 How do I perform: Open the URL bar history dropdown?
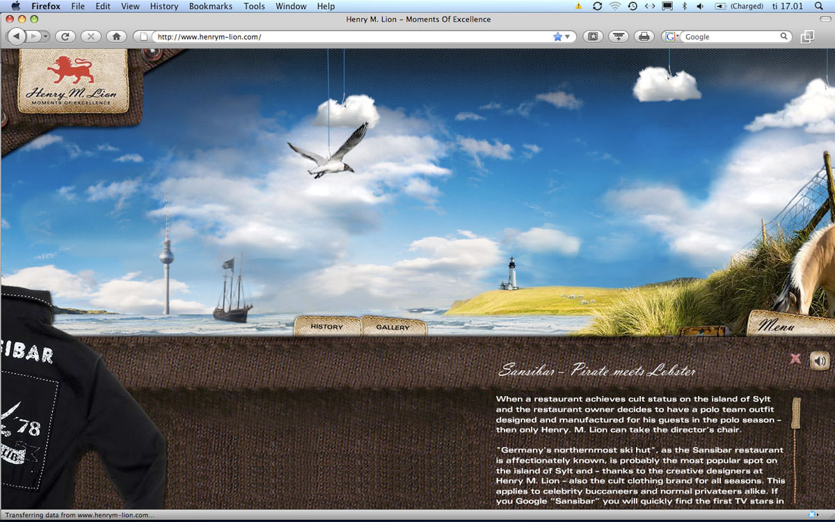click(567, 36)
